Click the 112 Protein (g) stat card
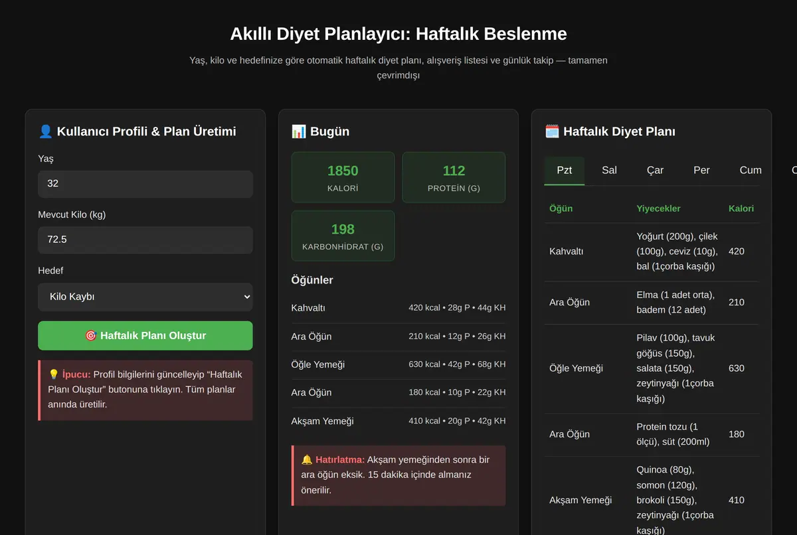 [454, 177]
